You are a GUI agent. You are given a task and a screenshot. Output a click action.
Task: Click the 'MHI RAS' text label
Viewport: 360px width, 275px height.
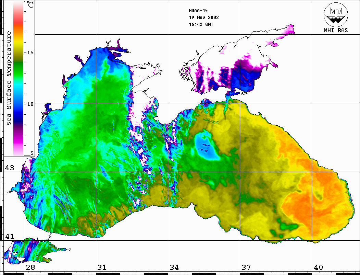[x=336, y=30]
